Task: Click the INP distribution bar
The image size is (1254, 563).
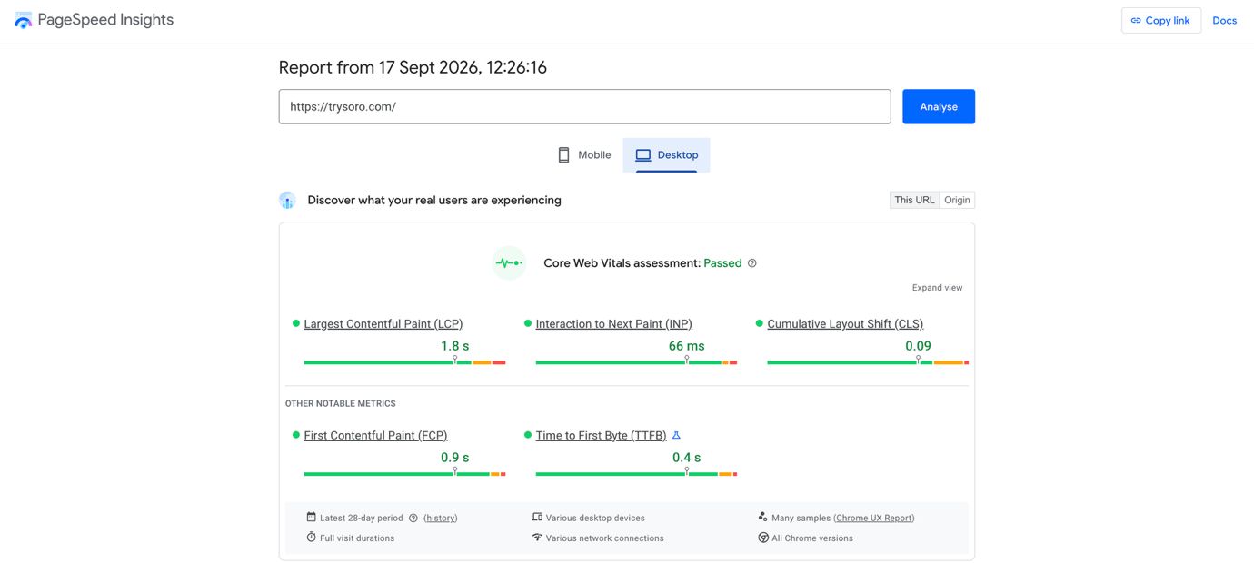Action: point(636,362)
